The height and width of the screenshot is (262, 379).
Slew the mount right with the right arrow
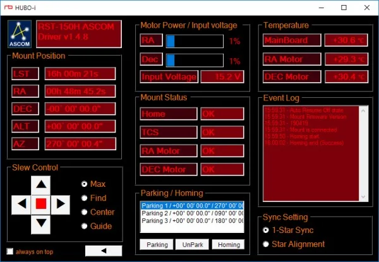[x=61, y=205]
